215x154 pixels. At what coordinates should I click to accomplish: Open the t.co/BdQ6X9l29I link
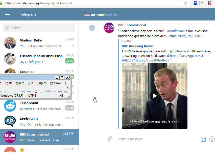pyautogui.click(x=186, y=36)
